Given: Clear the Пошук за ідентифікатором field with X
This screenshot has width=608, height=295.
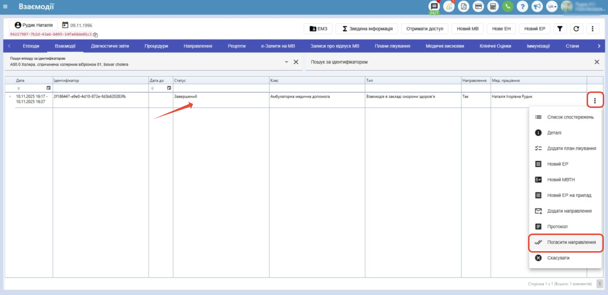Looking at the screenshot, I should point(597,62).
